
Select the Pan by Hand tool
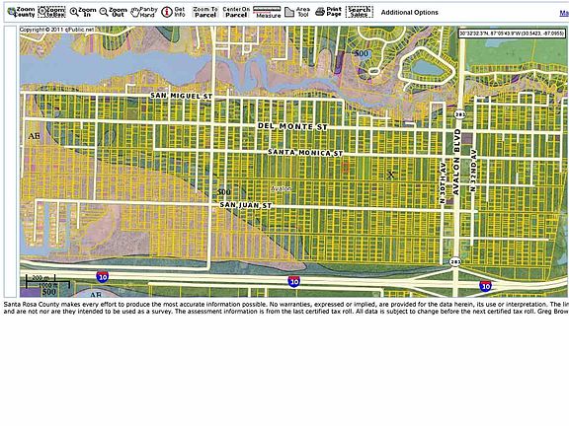[143, 12]
